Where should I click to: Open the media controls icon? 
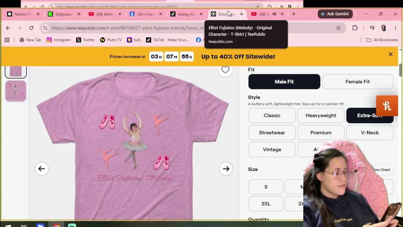coord(372,28)
